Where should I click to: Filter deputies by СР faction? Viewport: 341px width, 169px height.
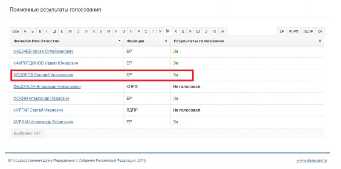click(320, 31)
